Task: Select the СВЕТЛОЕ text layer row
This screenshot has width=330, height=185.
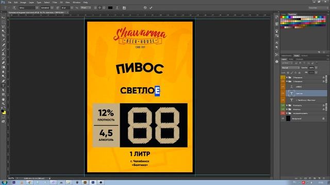Action: click(x=306, y=94)
